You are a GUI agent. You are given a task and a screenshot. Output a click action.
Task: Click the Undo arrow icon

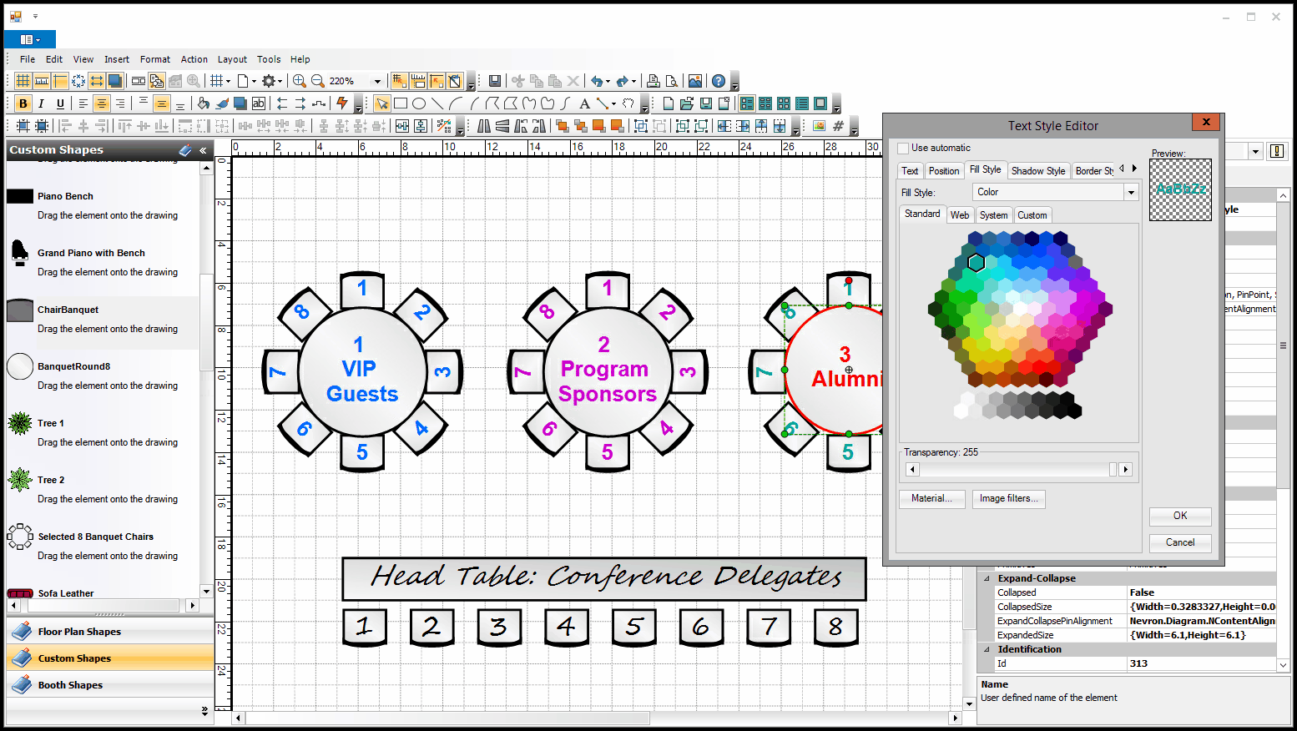click(x=596, y=81)
